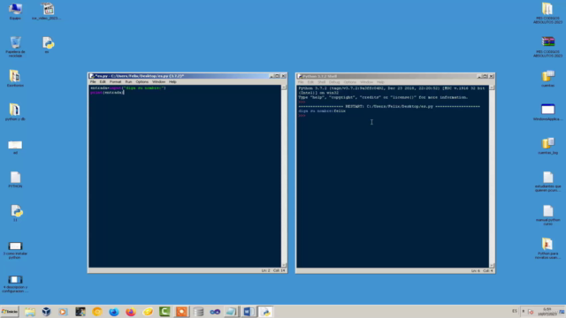
Task: Open File Explorer from the taskbar
Action: click(x=29, y=312)
